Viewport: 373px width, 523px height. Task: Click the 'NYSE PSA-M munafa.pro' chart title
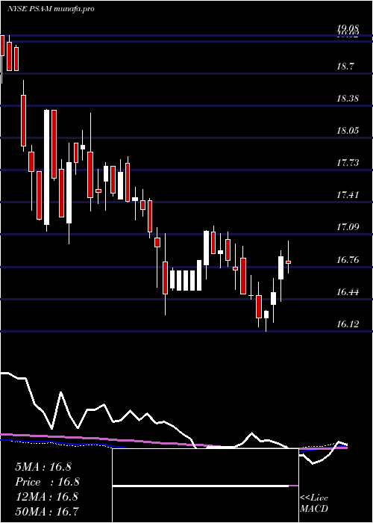tap(51, 9)
